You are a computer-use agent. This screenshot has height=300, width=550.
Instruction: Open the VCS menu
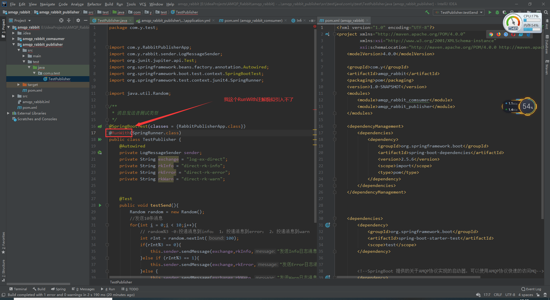pyautogui.click(x=143, y=4)
